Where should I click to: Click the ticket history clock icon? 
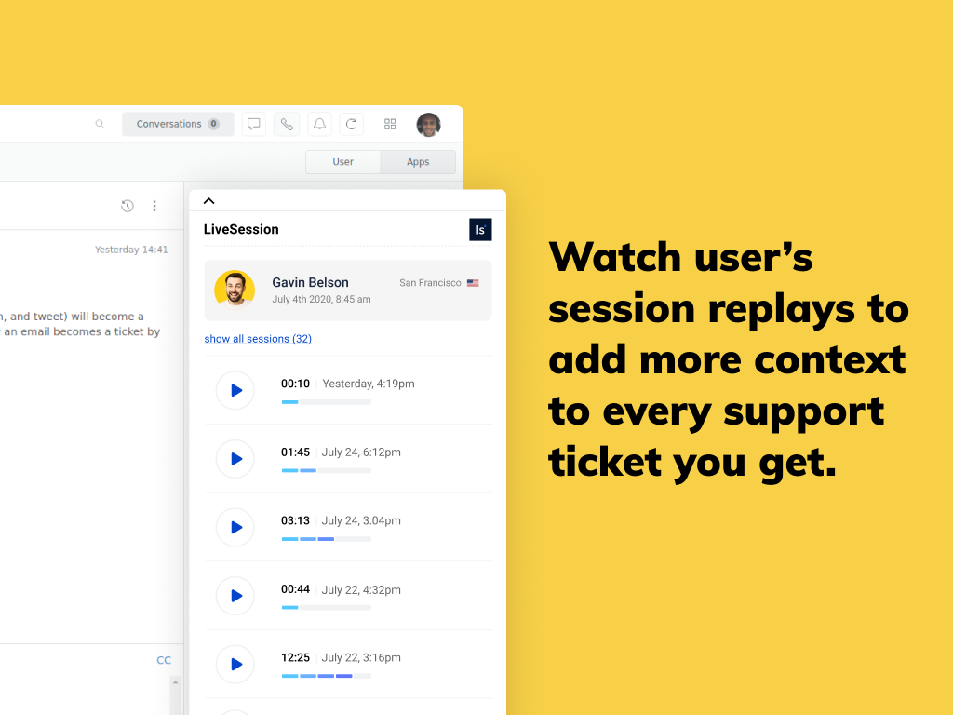click(128, 206)
